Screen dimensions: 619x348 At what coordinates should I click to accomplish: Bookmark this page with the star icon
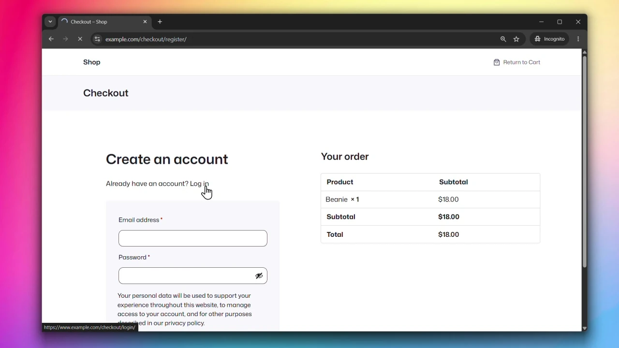(516, 39)
